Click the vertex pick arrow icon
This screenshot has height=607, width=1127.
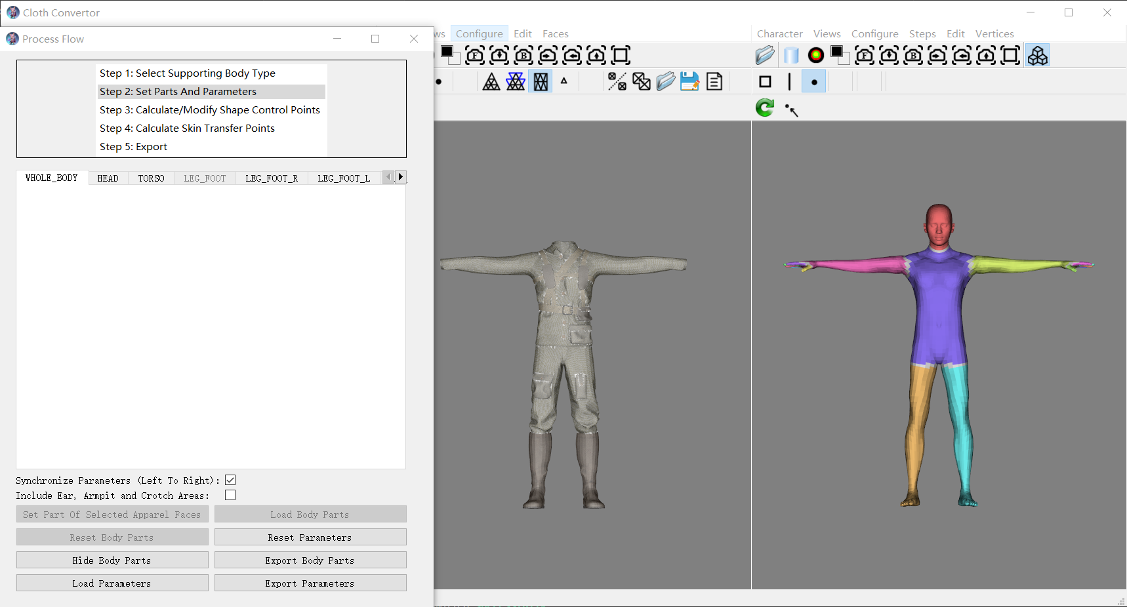click(792, 110)
